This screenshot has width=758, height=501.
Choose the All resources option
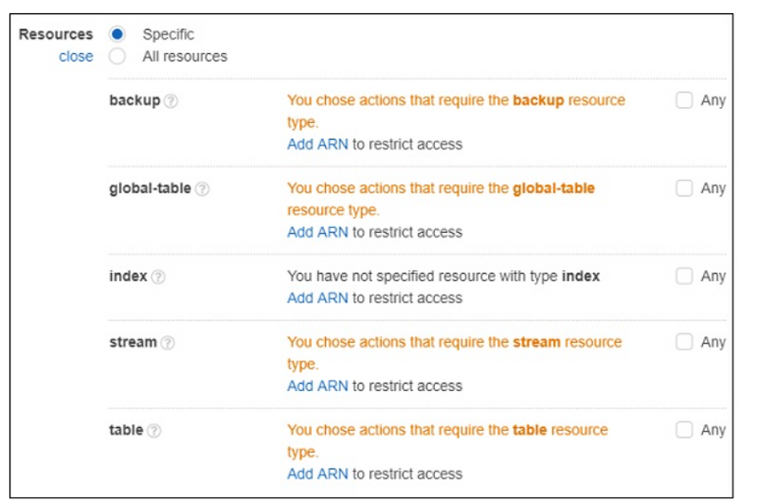coord(117,56)
